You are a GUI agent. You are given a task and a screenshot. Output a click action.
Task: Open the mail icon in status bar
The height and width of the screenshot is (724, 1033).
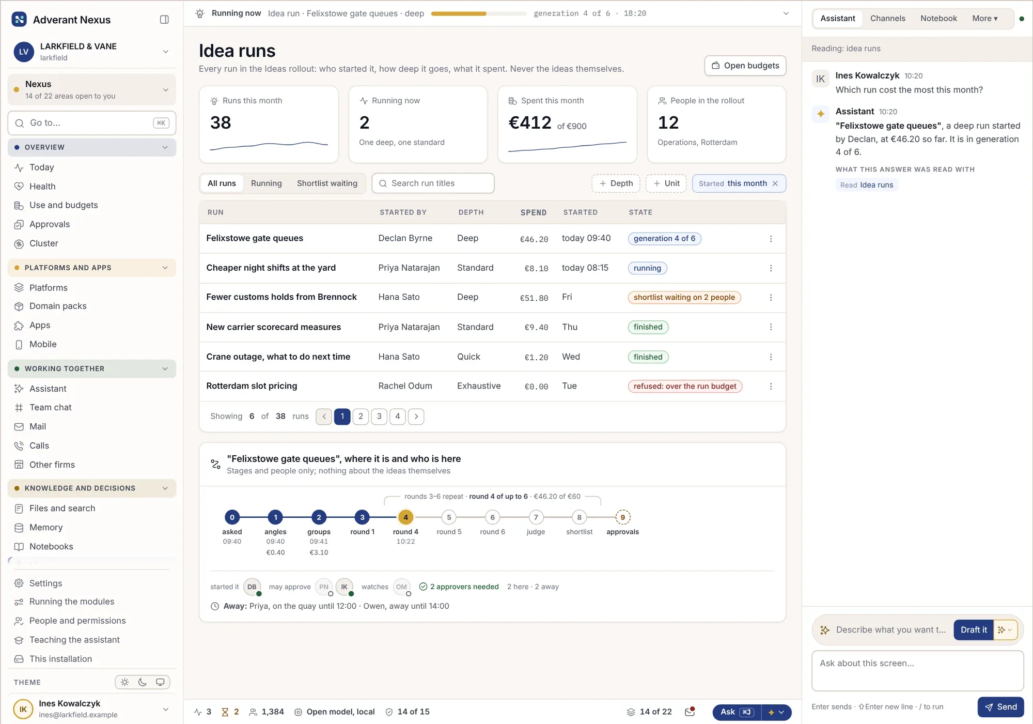point(690,712)
